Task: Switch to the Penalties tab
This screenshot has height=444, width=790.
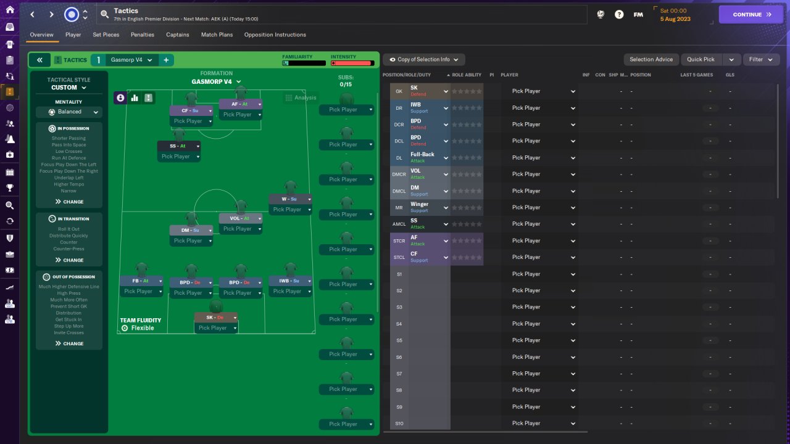Action: [x=143, y=35]
